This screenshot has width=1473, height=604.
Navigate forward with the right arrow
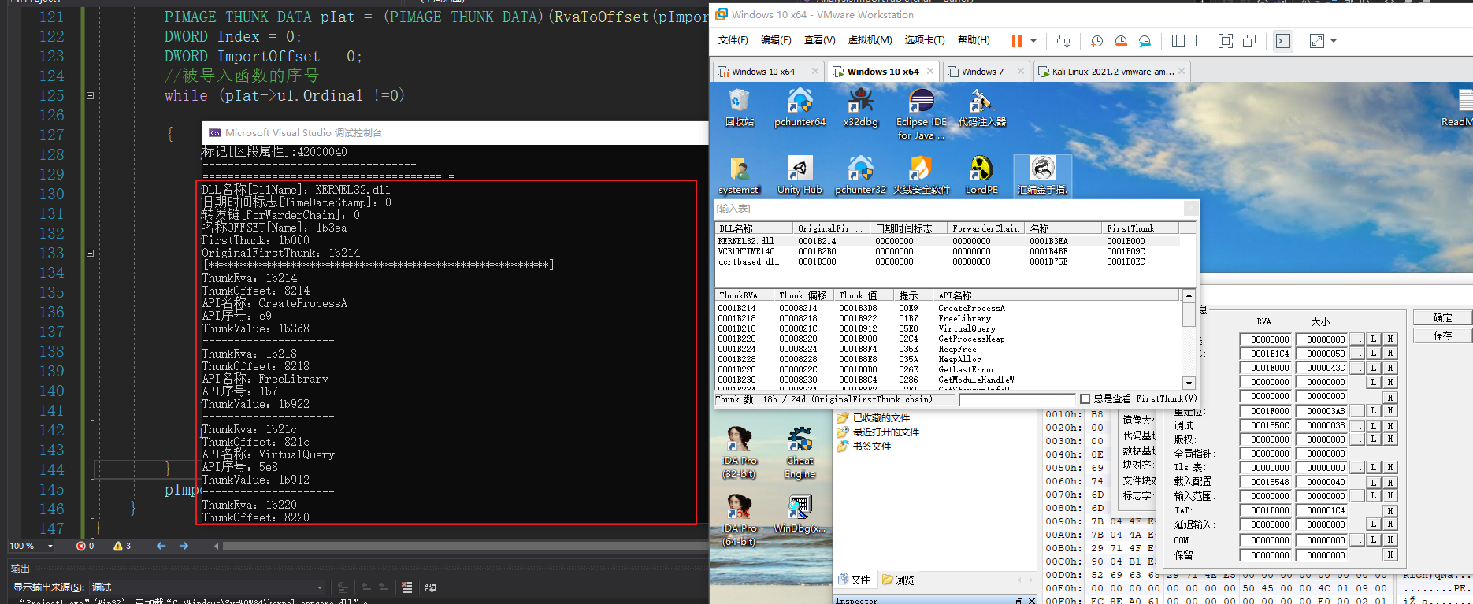tap(184, 546)
